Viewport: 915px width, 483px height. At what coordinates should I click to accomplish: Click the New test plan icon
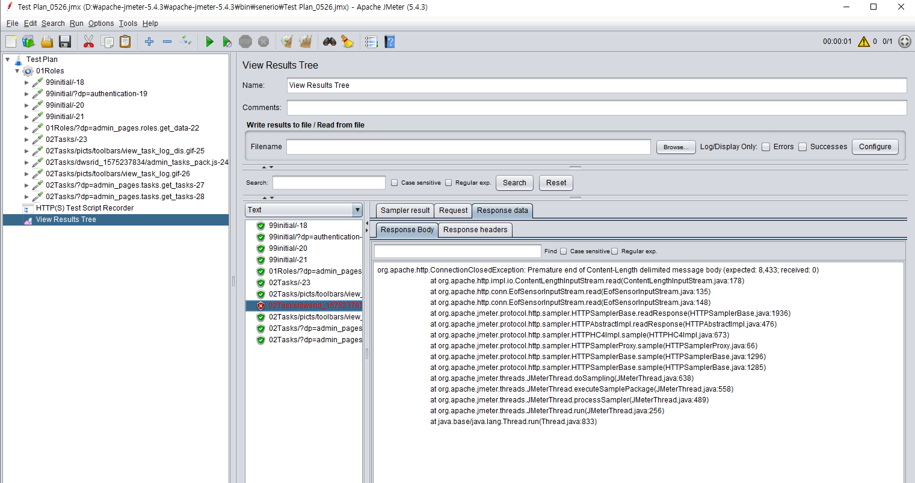[11, 42]
